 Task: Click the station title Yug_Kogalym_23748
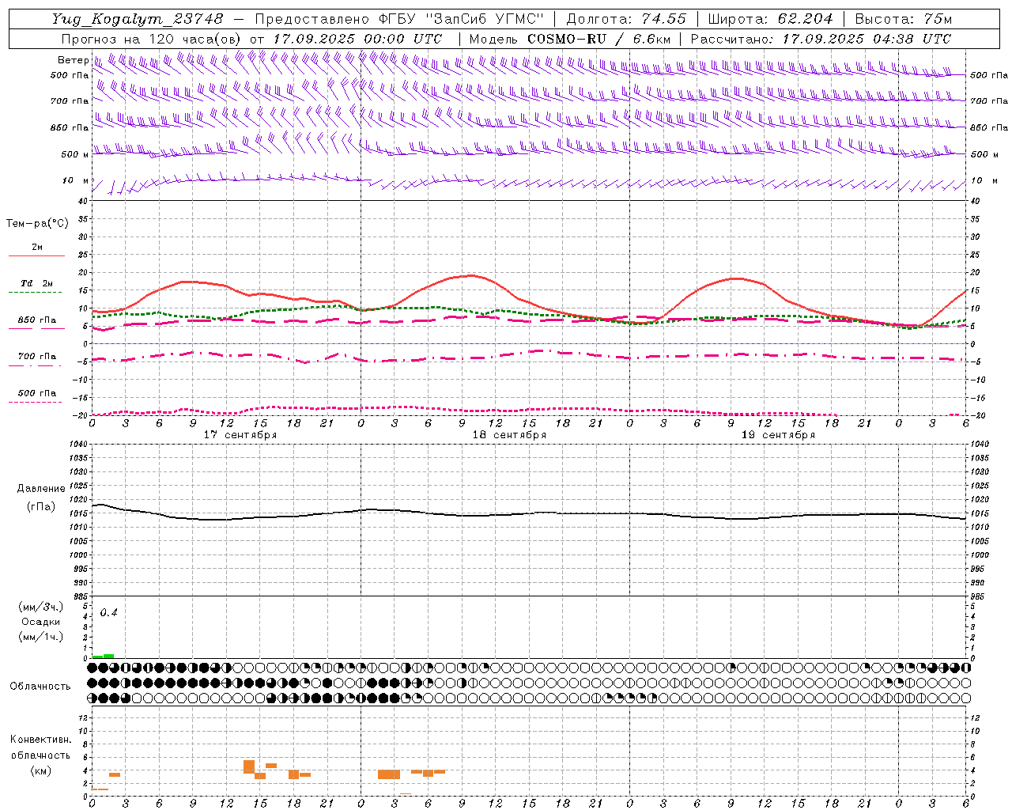pos(138,19)
